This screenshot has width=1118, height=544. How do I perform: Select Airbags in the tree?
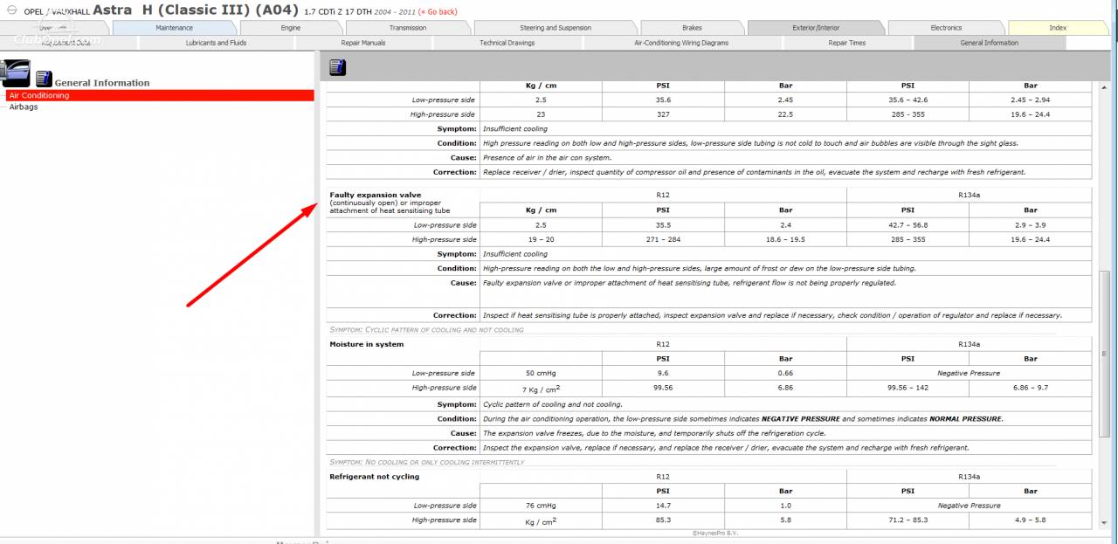[x=24, y=107]
